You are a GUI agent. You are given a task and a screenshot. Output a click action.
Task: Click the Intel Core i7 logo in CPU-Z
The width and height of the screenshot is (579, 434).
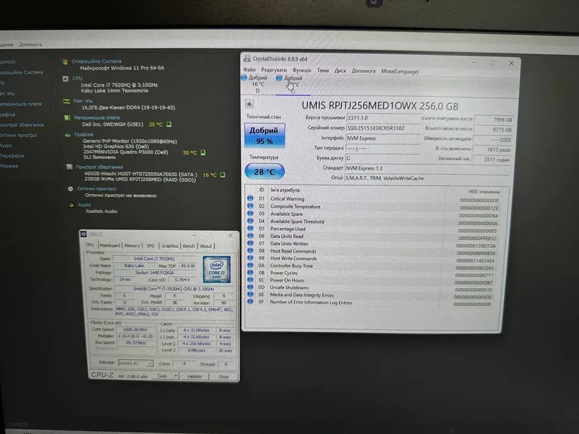click(x=216, y=269)
